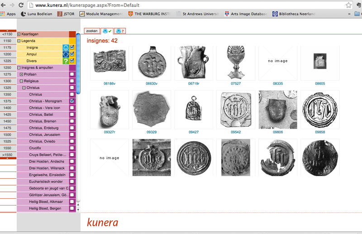Disable the Insigne legend checkbox
Viewport: 362px width, 234px height.
point(72,48)
